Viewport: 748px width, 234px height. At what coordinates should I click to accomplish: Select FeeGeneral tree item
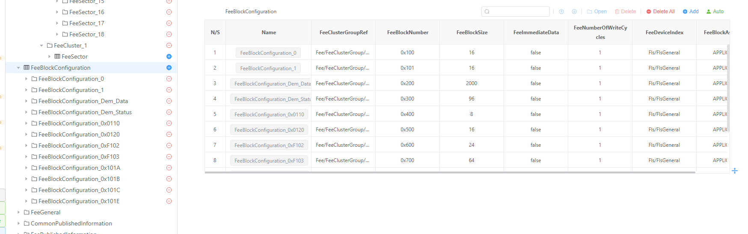point(45,212)
